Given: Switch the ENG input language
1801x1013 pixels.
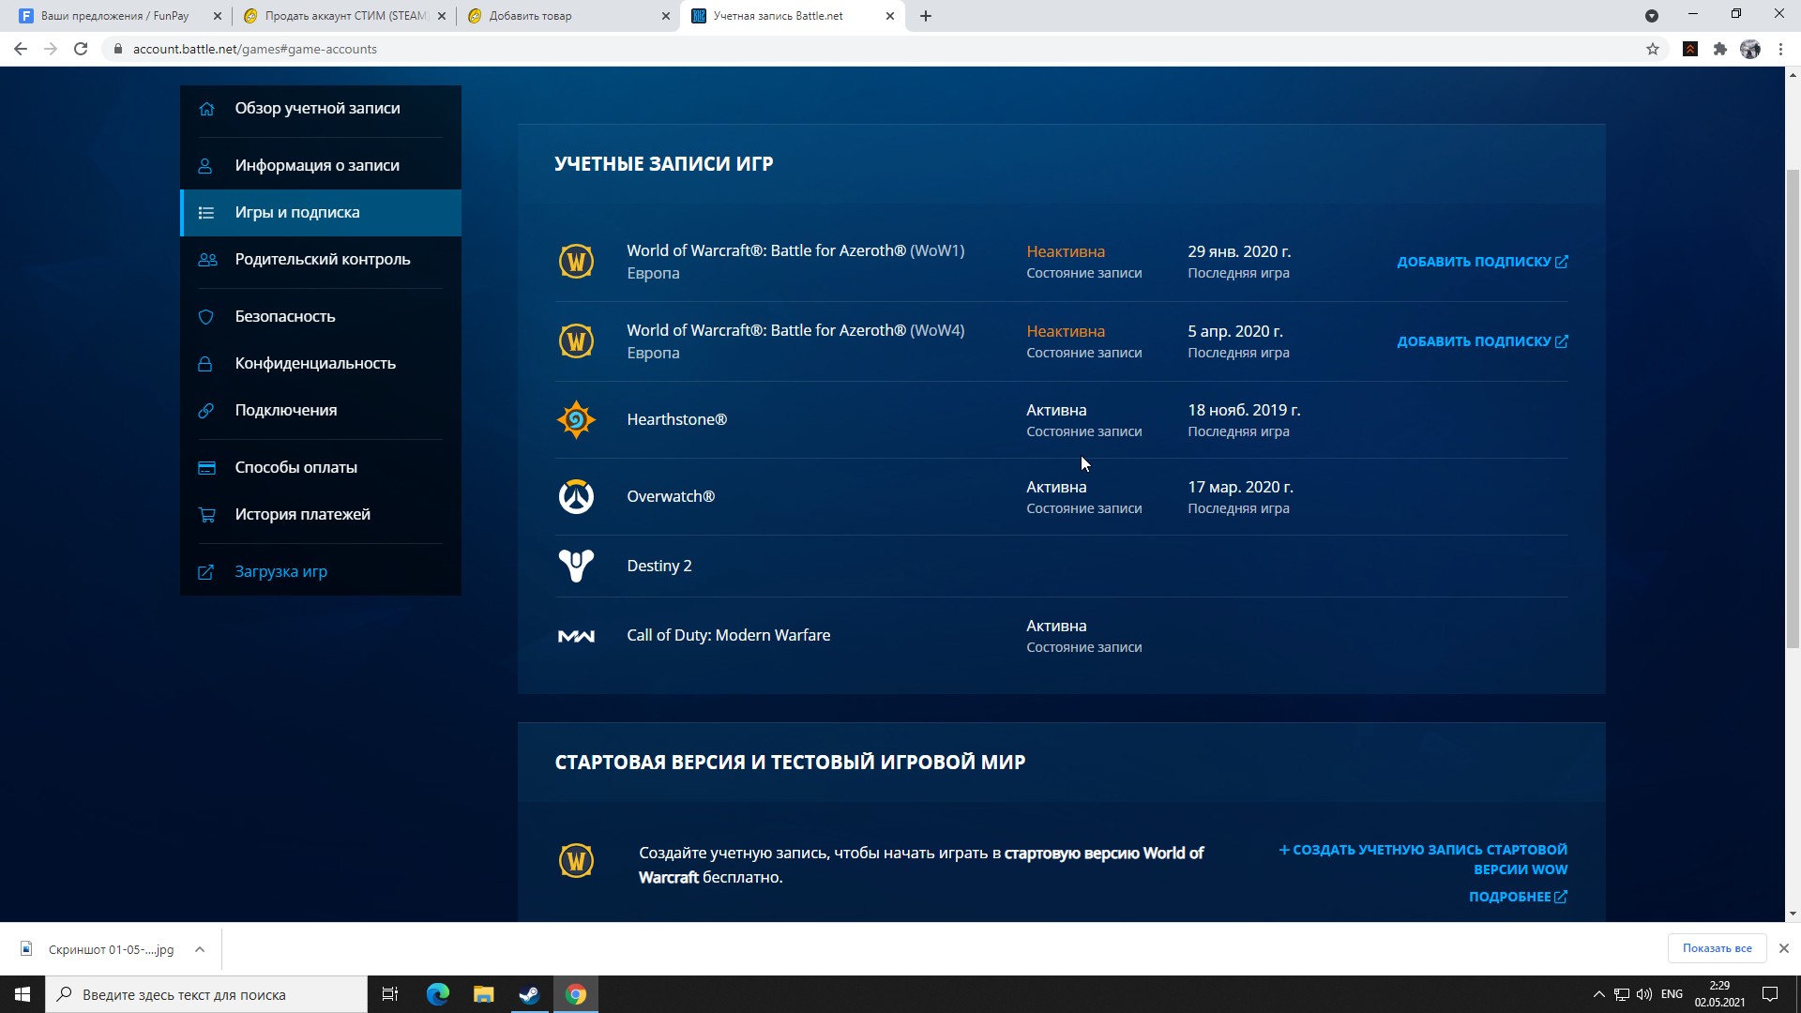Looking at the screenshot, I should coord(1672,994).
